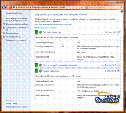Click shield icon beside Restore defaults
Image resolution: width=126 pixels, height=113 pixels.
click(4, 33)
